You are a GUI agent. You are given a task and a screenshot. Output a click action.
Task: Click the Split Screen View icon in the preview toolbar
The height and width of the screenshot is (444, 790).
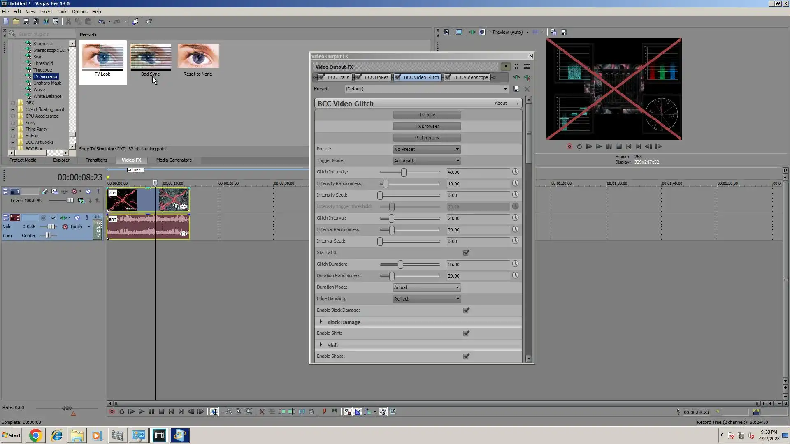click(482, 32)
